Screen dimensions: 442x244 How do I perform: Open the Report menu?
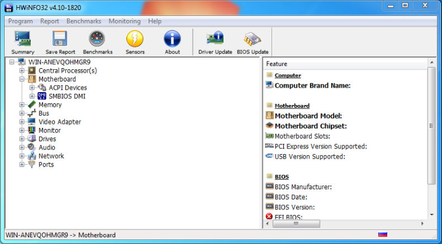50,21
